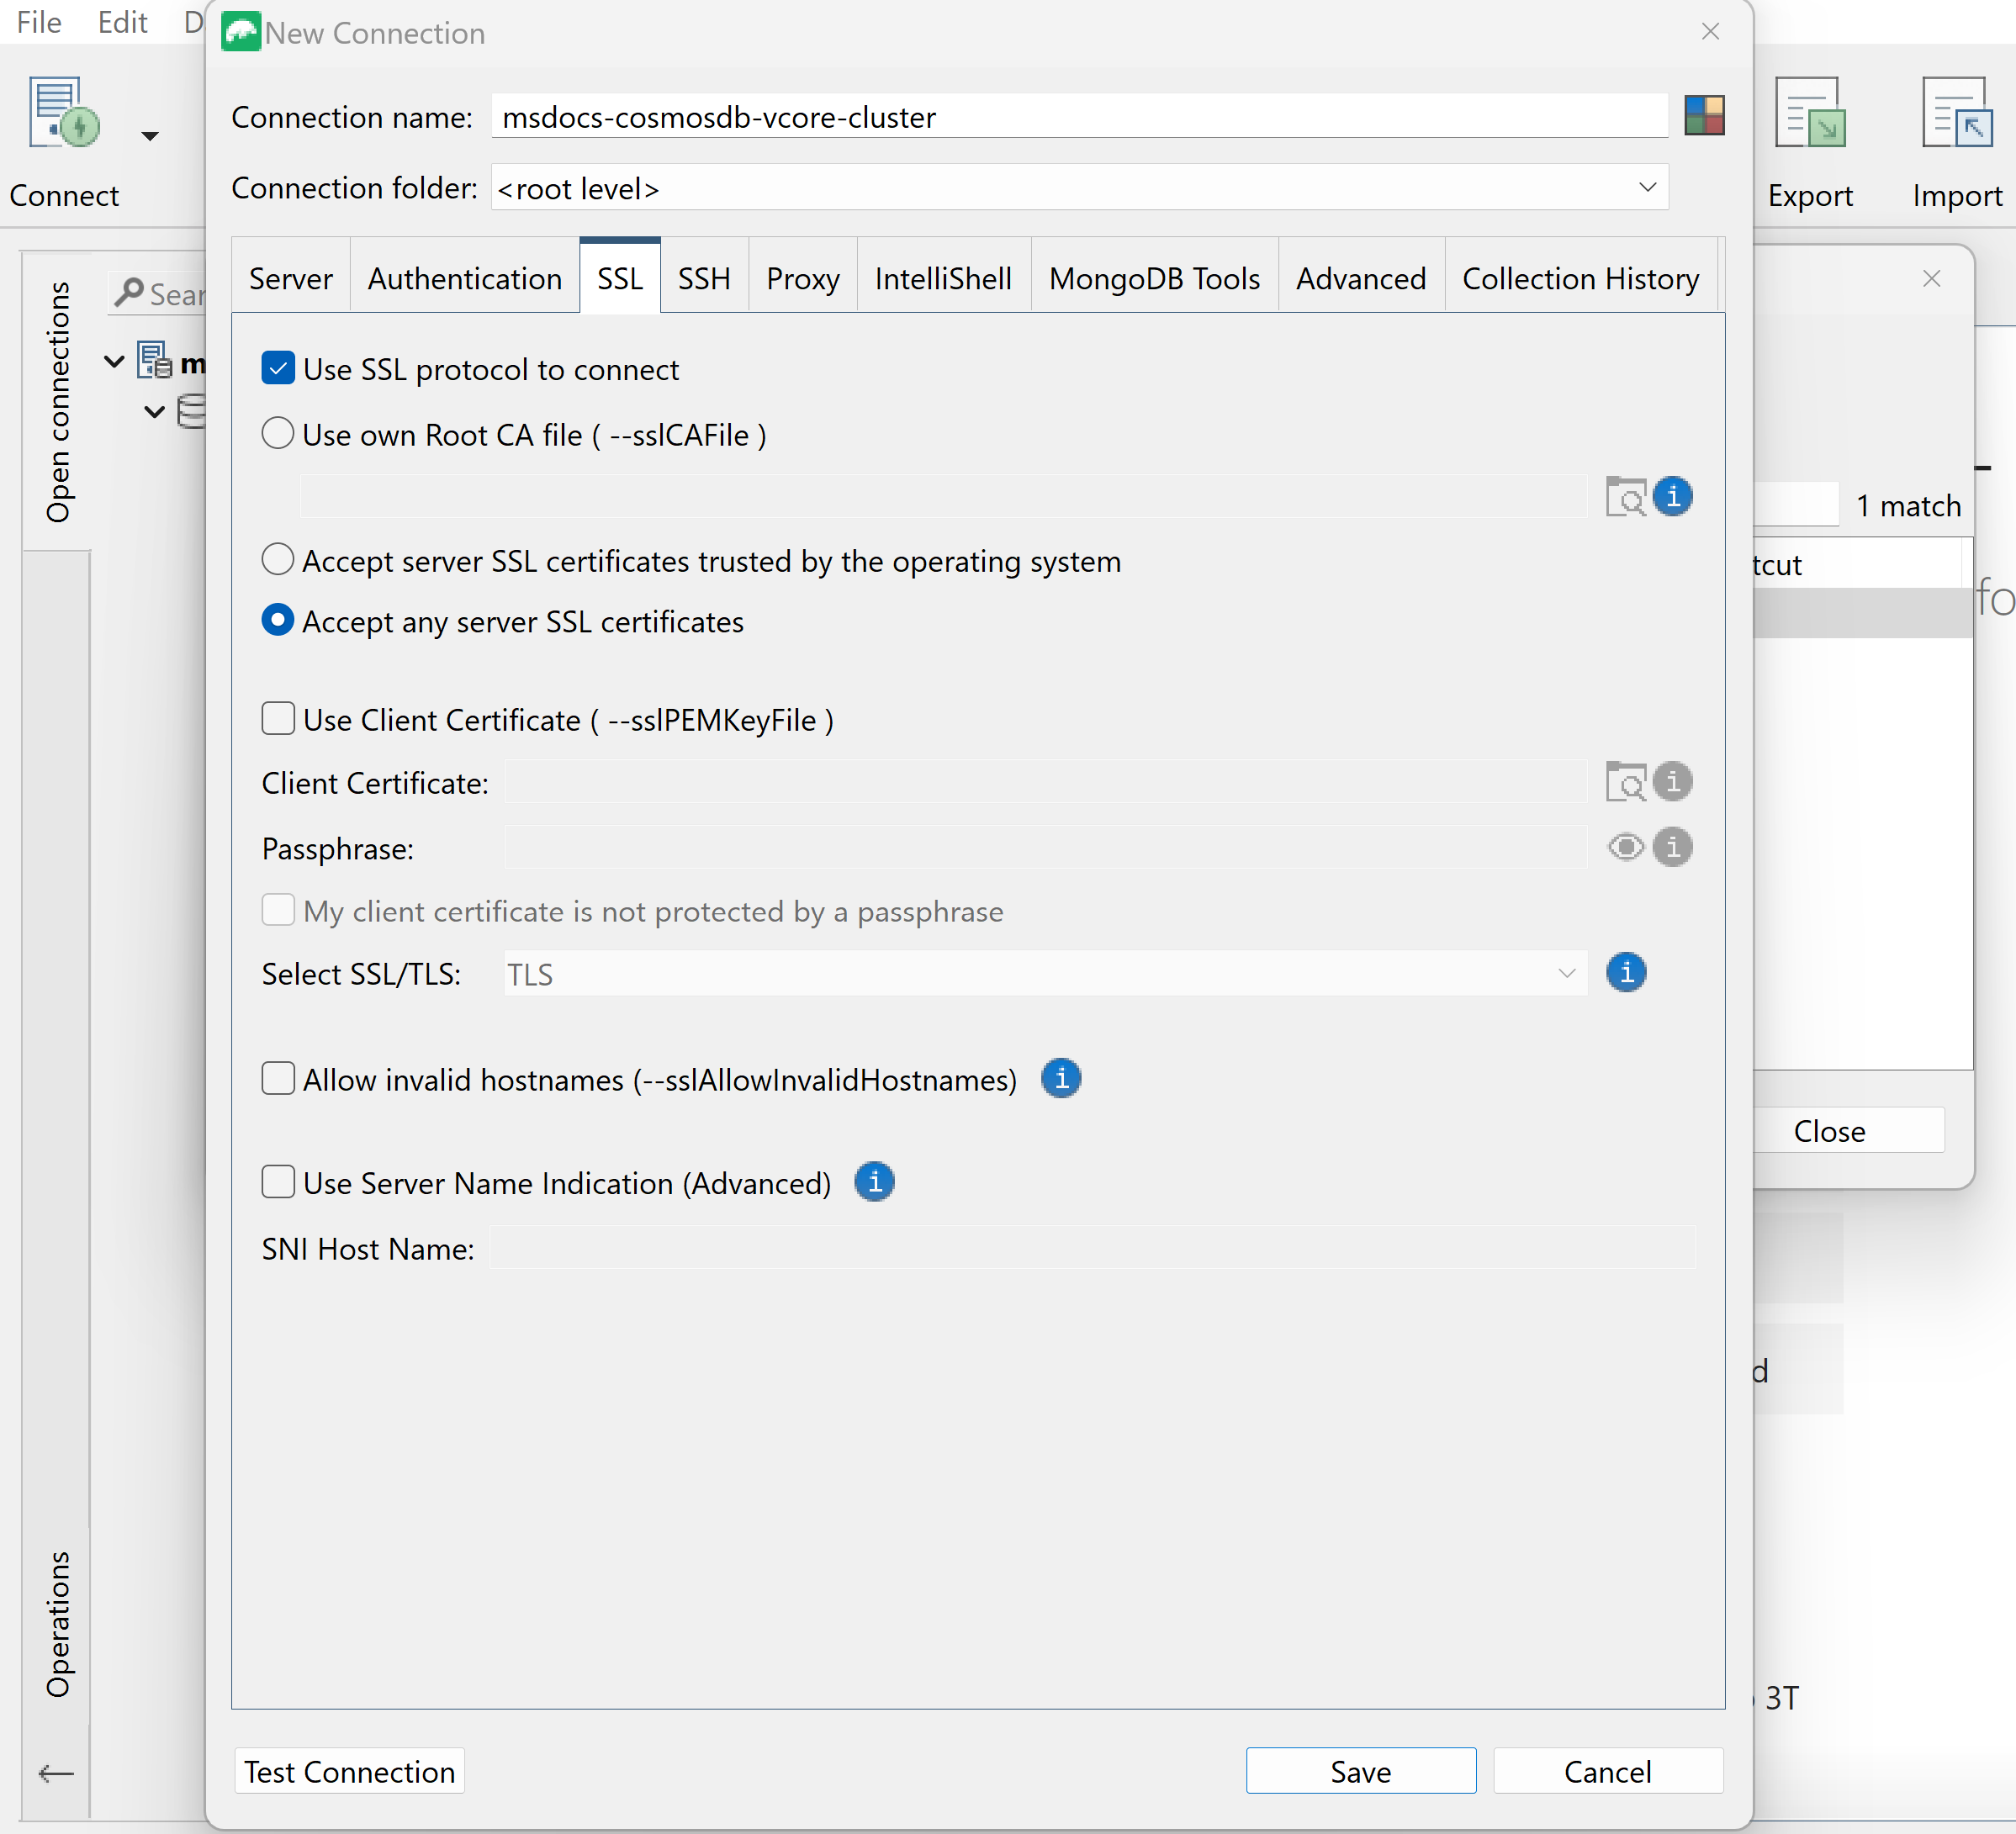This screenshot has height=1834, width=2016.
Task: Show the passphrase with the eye icon
Action: click(1624, 847)
